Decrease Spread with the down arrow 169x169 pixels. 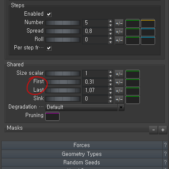click(110, 33)
